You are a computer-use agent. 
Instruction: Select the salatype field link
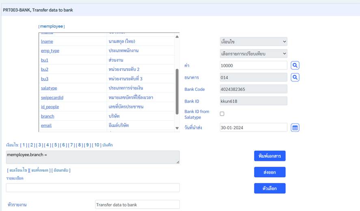point(49,88)
